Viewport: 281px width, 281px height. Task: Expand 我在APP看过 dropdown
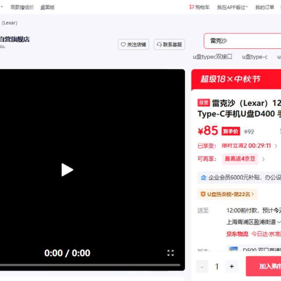232,7
